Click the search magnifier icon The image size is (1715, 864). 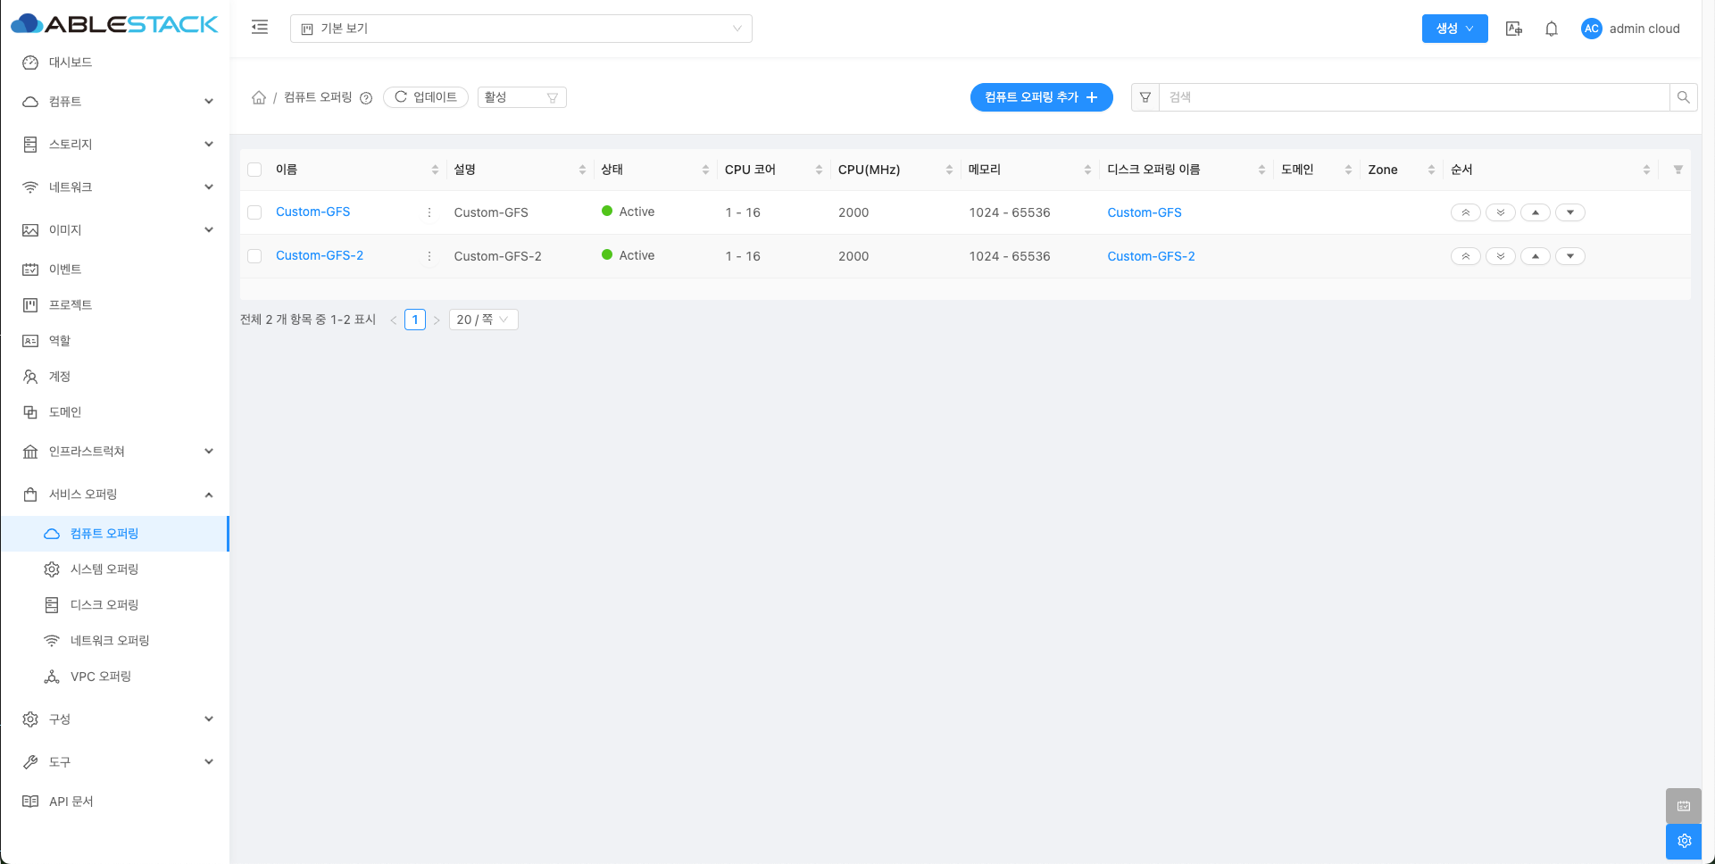tap(1683, 97)
